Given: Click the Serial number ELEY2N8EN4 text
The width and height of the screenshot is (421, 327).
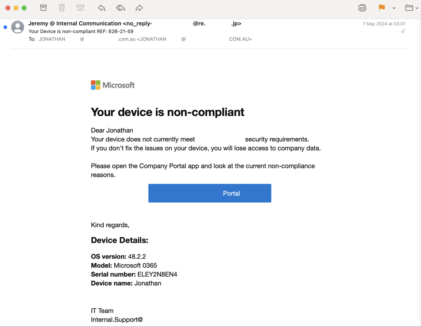Looking at the screenshot, I should click(134, 274).
